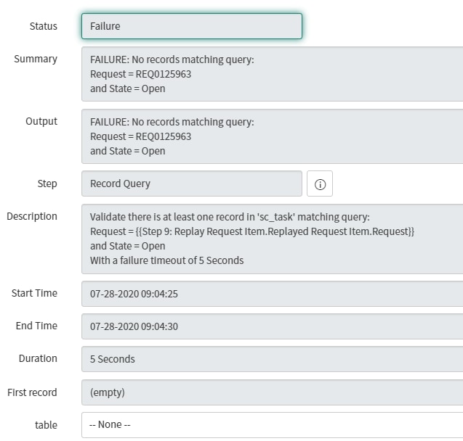Open the table dropdown showing None

pos(272,425)
